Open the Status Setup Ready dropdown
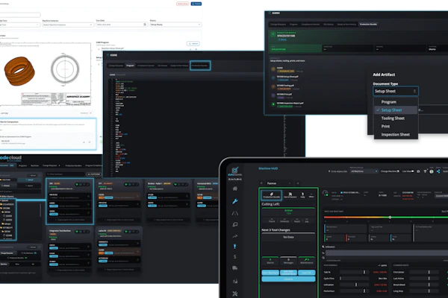Screen dimensions: 448x298 point(175,25)
